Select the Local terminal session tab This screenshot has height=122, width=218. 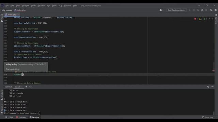17,87
